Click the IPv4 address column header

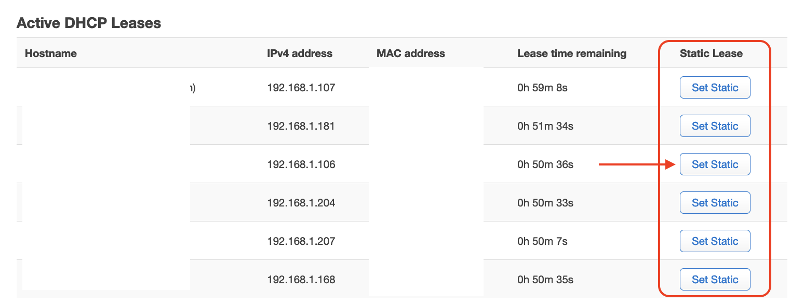click(x=300, y=53)
